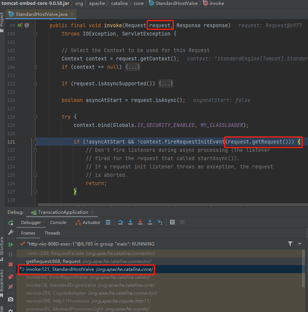
Task: Collapse the if block fold marker, line 121
Action: click(35, 142)
